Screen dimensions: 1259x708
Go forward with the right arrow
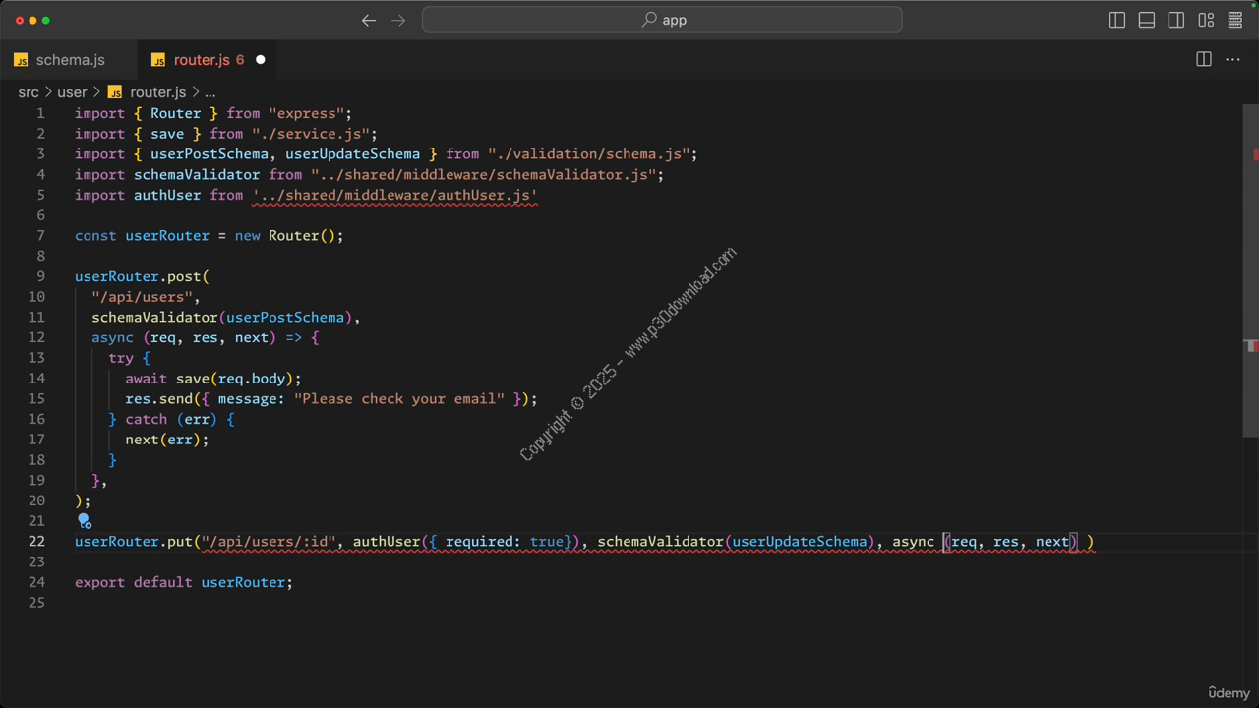(398, 20)
